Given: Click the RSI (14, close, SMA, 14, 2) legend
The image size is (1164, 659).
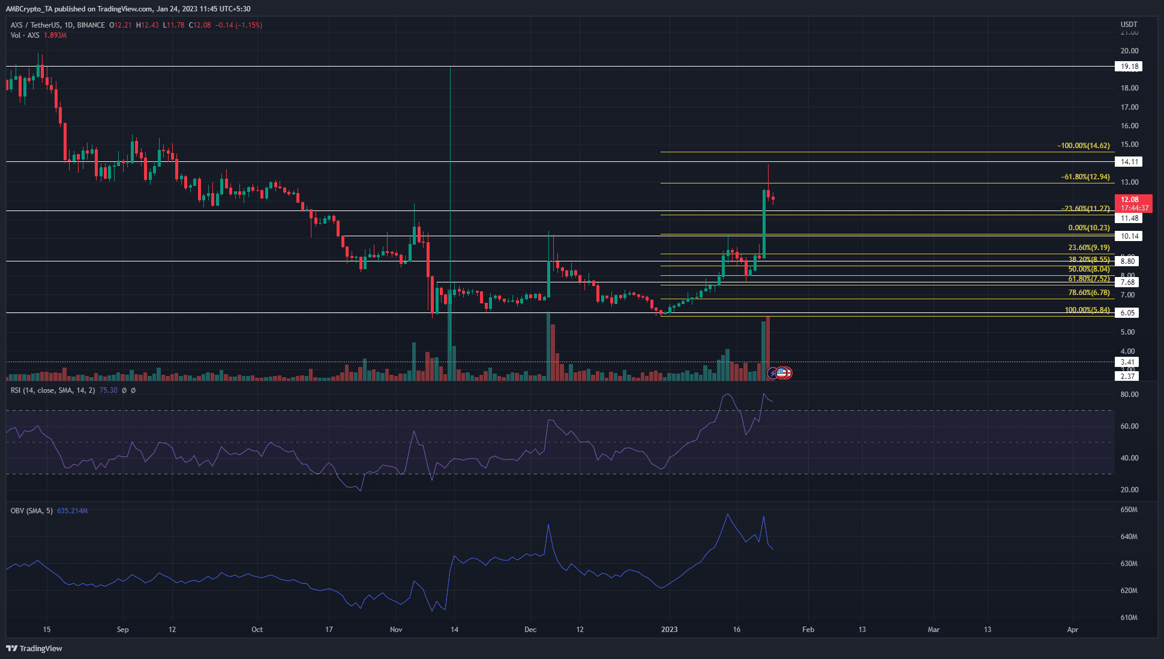Looking at the screenshot, I should click(x=53, y=390).
